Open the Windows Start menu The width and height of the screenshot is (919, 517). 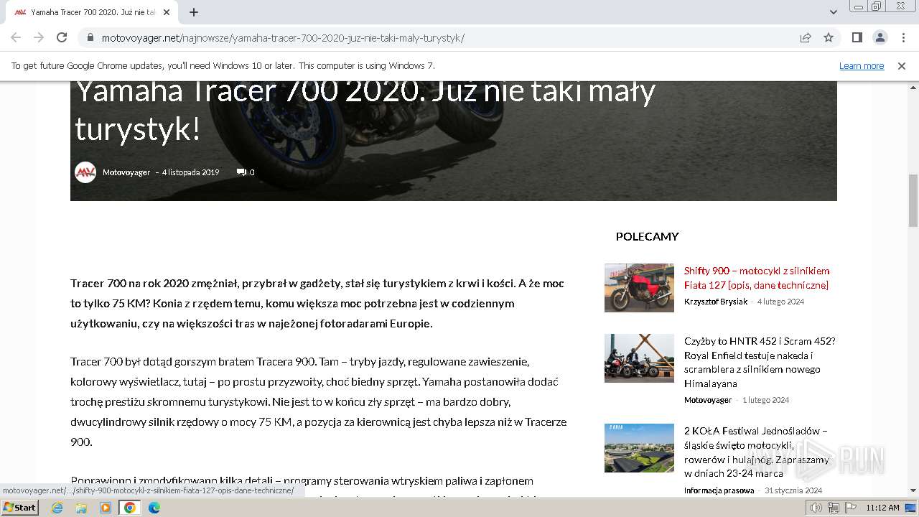[20, 508]
